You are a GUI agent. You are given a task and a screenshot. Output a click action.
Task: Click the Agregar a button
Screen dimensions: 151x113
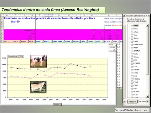point(132,102)
